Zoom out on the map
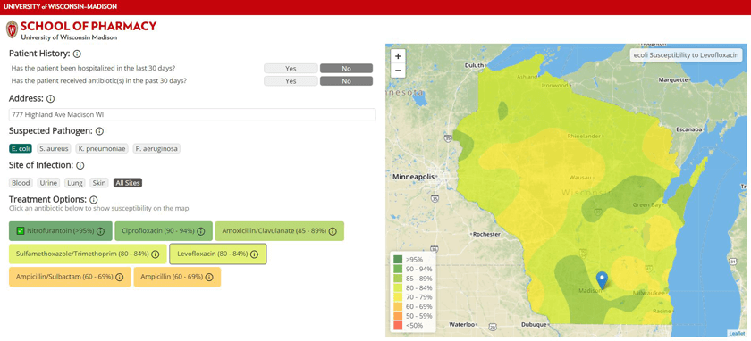Screen dimensions: 751x341 pos(398,71)
